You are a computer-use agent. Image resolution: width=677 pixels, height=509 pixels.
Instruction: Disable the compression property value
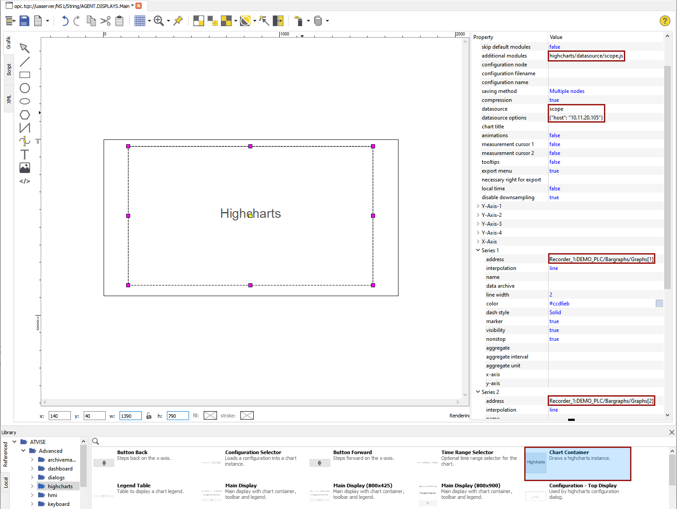(x=554, y=100)
